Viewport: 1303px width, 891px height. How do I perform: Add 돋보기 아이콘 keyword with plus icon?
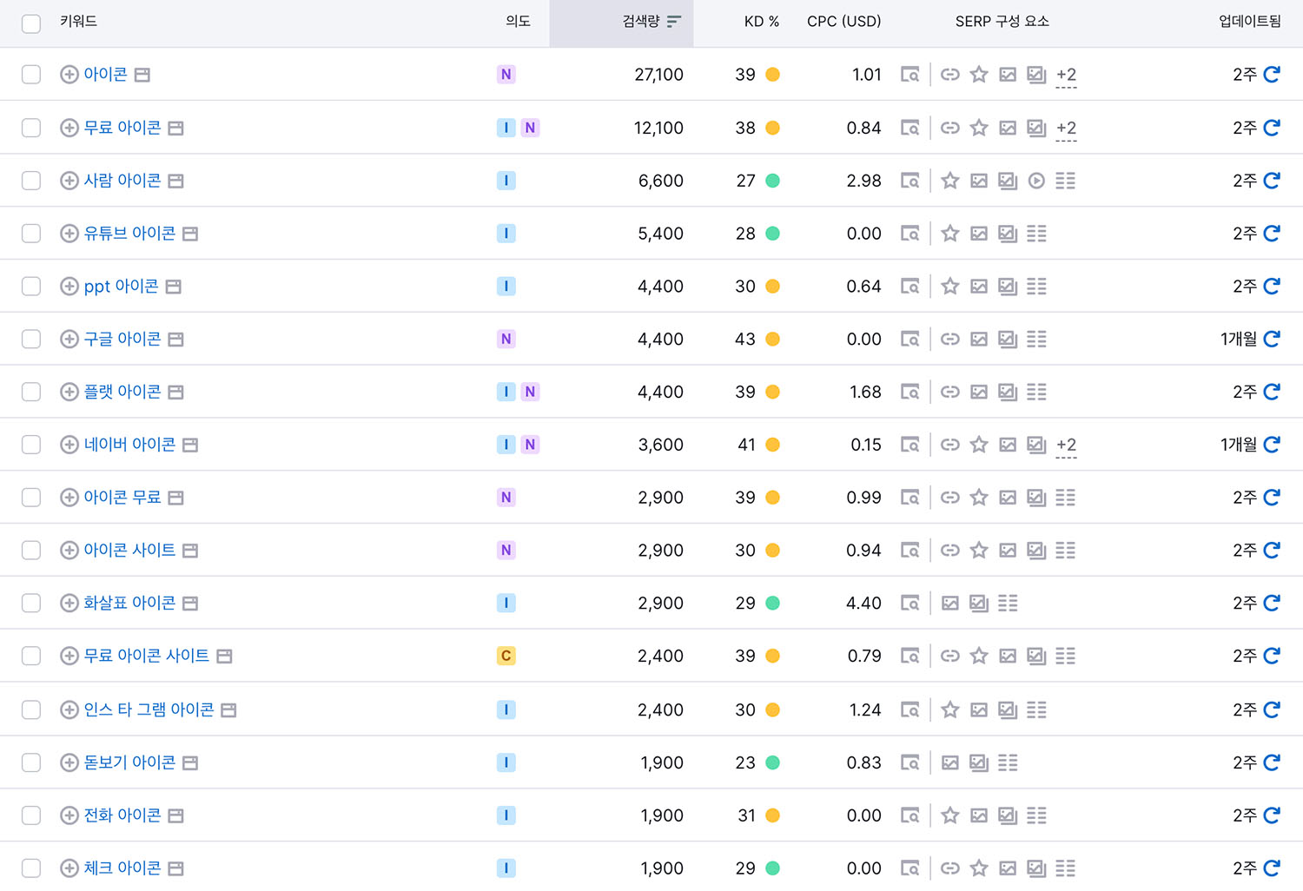(x=69, y=762)
